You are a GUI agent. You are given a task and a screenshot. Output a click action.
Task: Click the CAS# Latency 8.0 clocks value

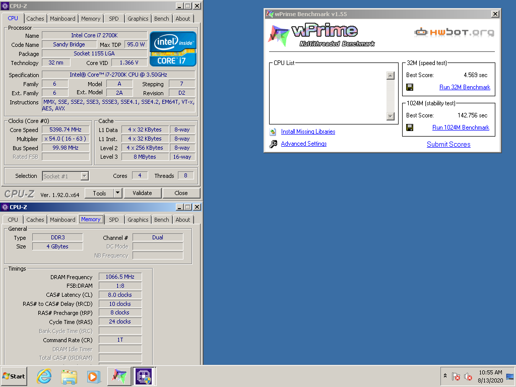coord(120,295)
